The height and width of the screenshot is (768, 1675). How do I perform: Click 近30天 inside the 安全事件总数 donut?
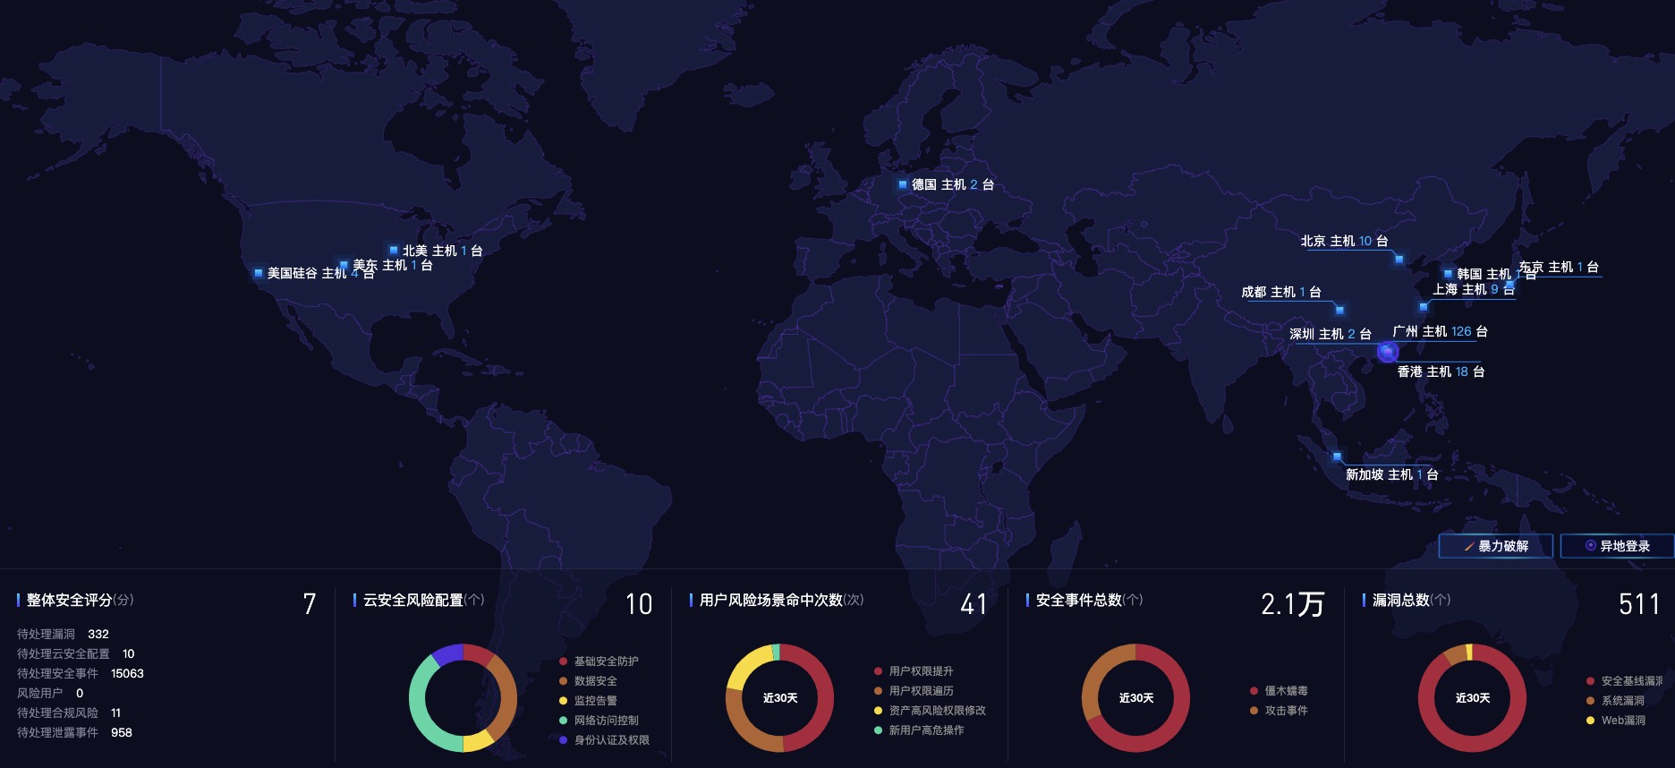coord(1136,698)
